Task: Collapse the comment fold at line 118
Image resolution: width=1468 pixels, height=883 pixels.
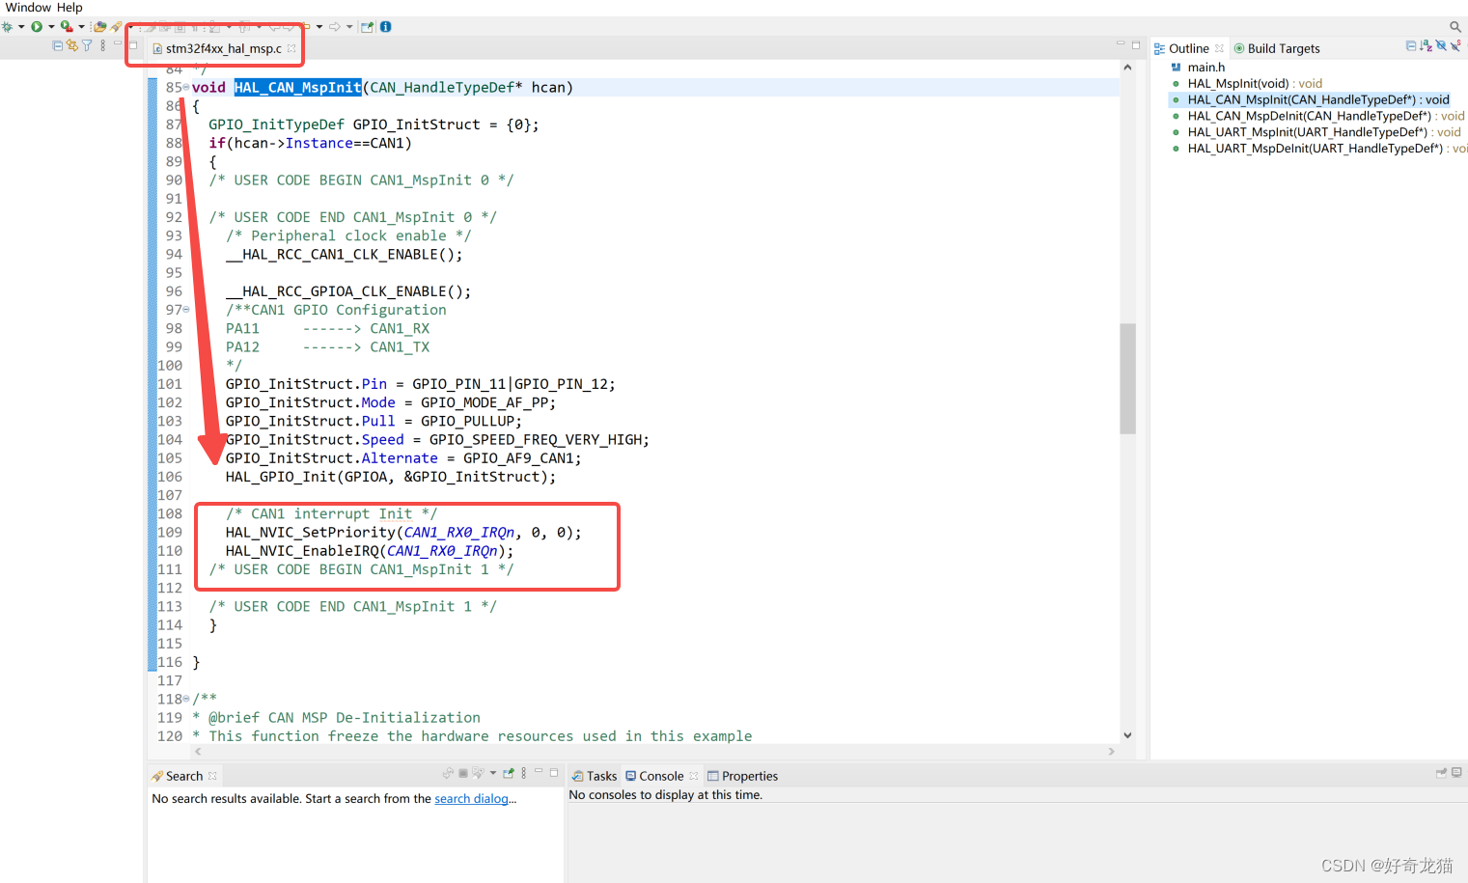Action: (186, 699)
